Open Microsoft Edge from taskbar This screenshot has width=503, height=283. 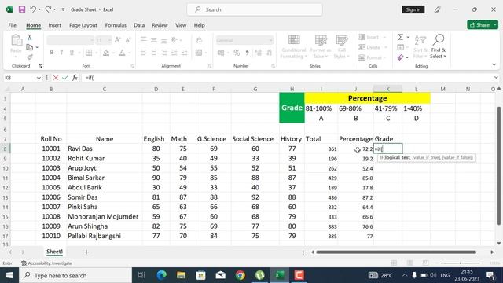(161, 275)
